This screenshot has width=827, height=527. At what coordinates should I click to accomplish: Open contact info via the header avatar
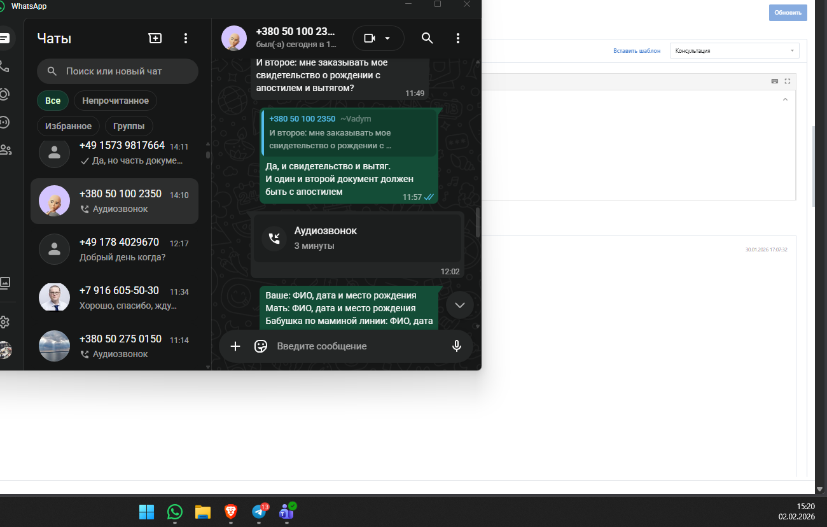point(234,38)
